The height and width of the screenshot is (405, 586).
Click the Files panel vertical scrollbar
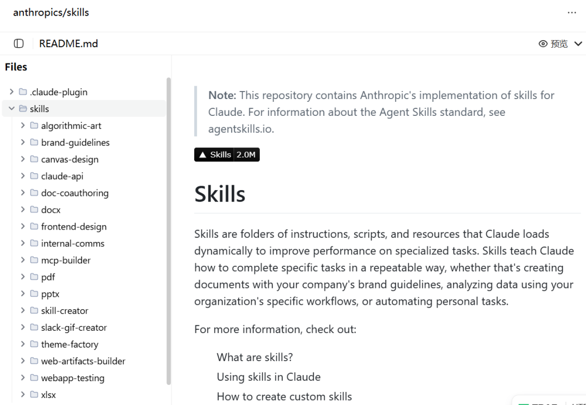coord(169,231)
